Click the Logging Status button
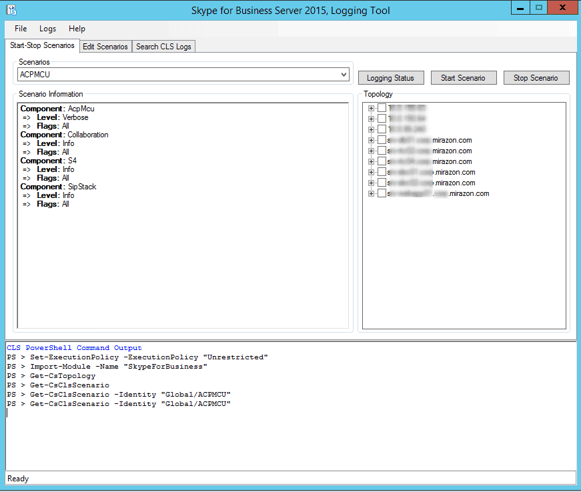This screenshot has width=581, height=492. (390, 78)
